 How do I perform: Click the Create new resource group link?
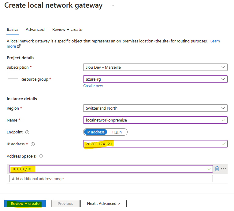tap(93, 86)
